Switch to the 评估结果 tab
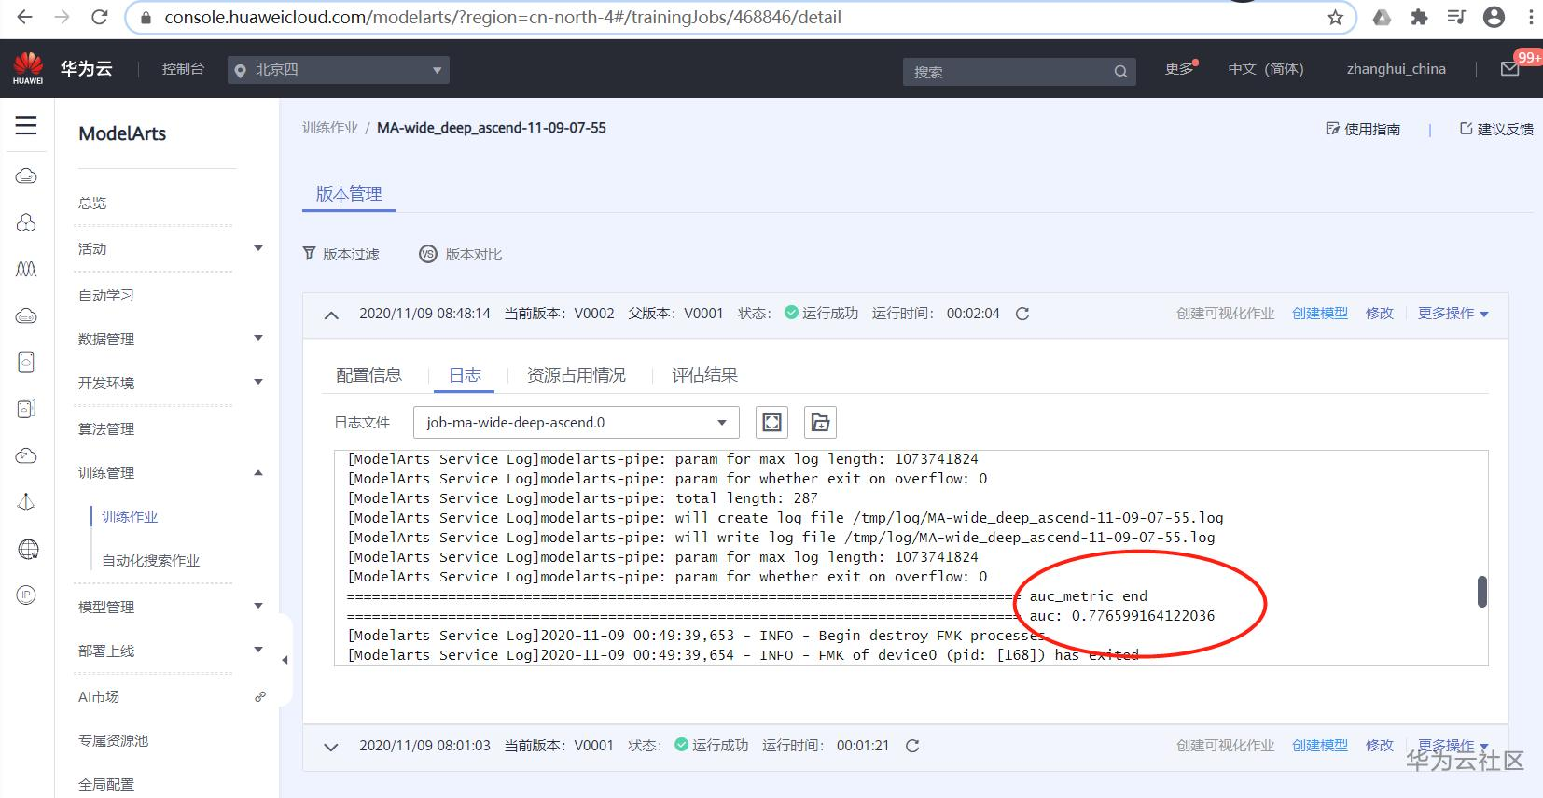The image size is (1543, 798). (704, 375)
